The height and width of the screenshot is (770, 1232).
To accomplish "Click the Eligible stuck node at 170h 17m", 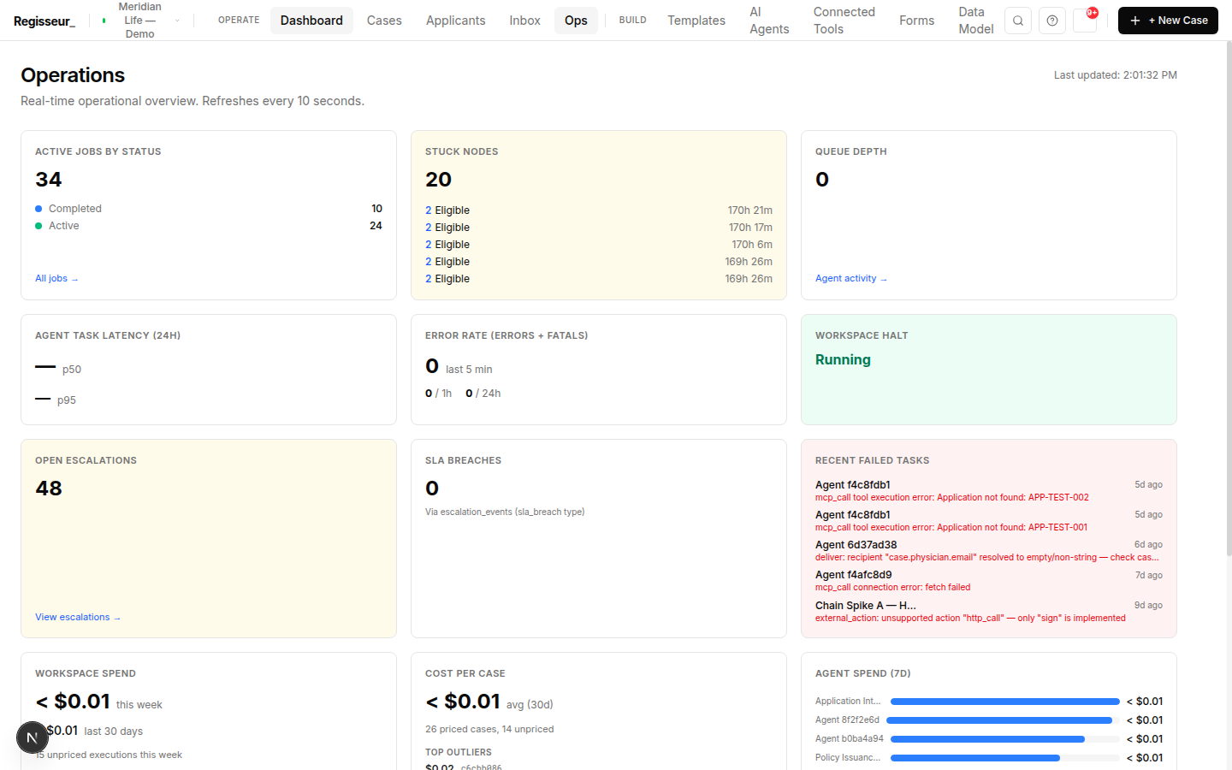I will (599, 228).
